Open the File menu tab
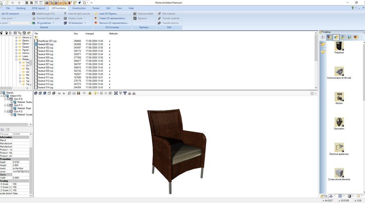Screen dimensions: 365x203 (x=8, y=8)
